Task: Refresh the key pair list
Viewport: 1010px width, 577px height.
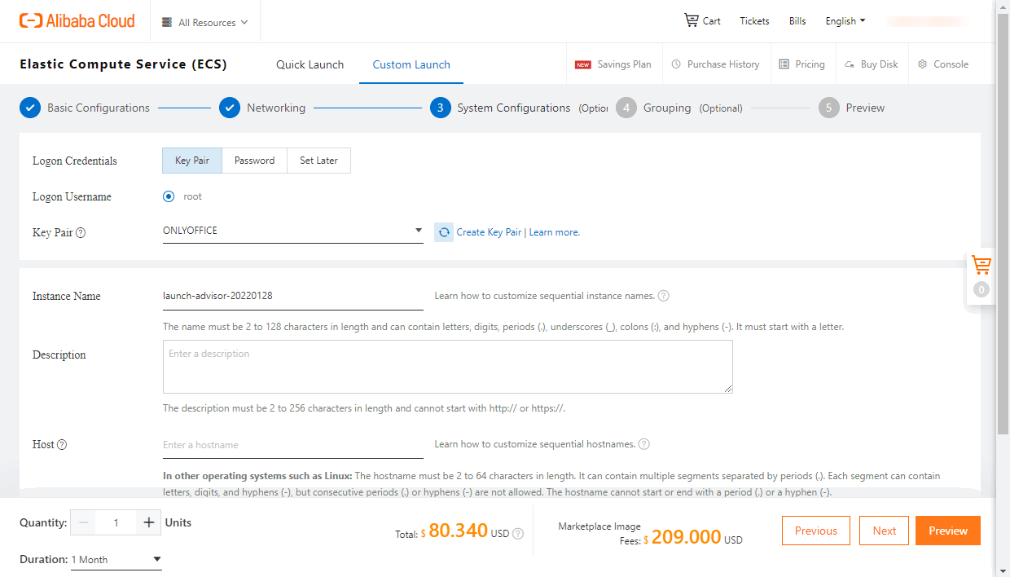Action: click(x=444, y=232)
